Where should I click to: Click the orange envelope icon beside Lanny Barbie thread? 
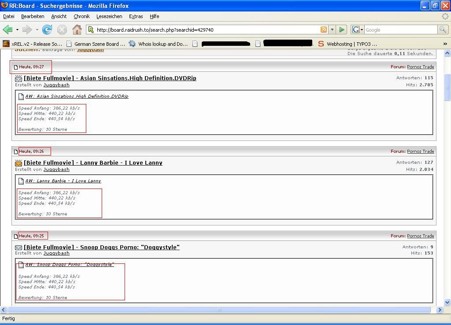(18, 163)
